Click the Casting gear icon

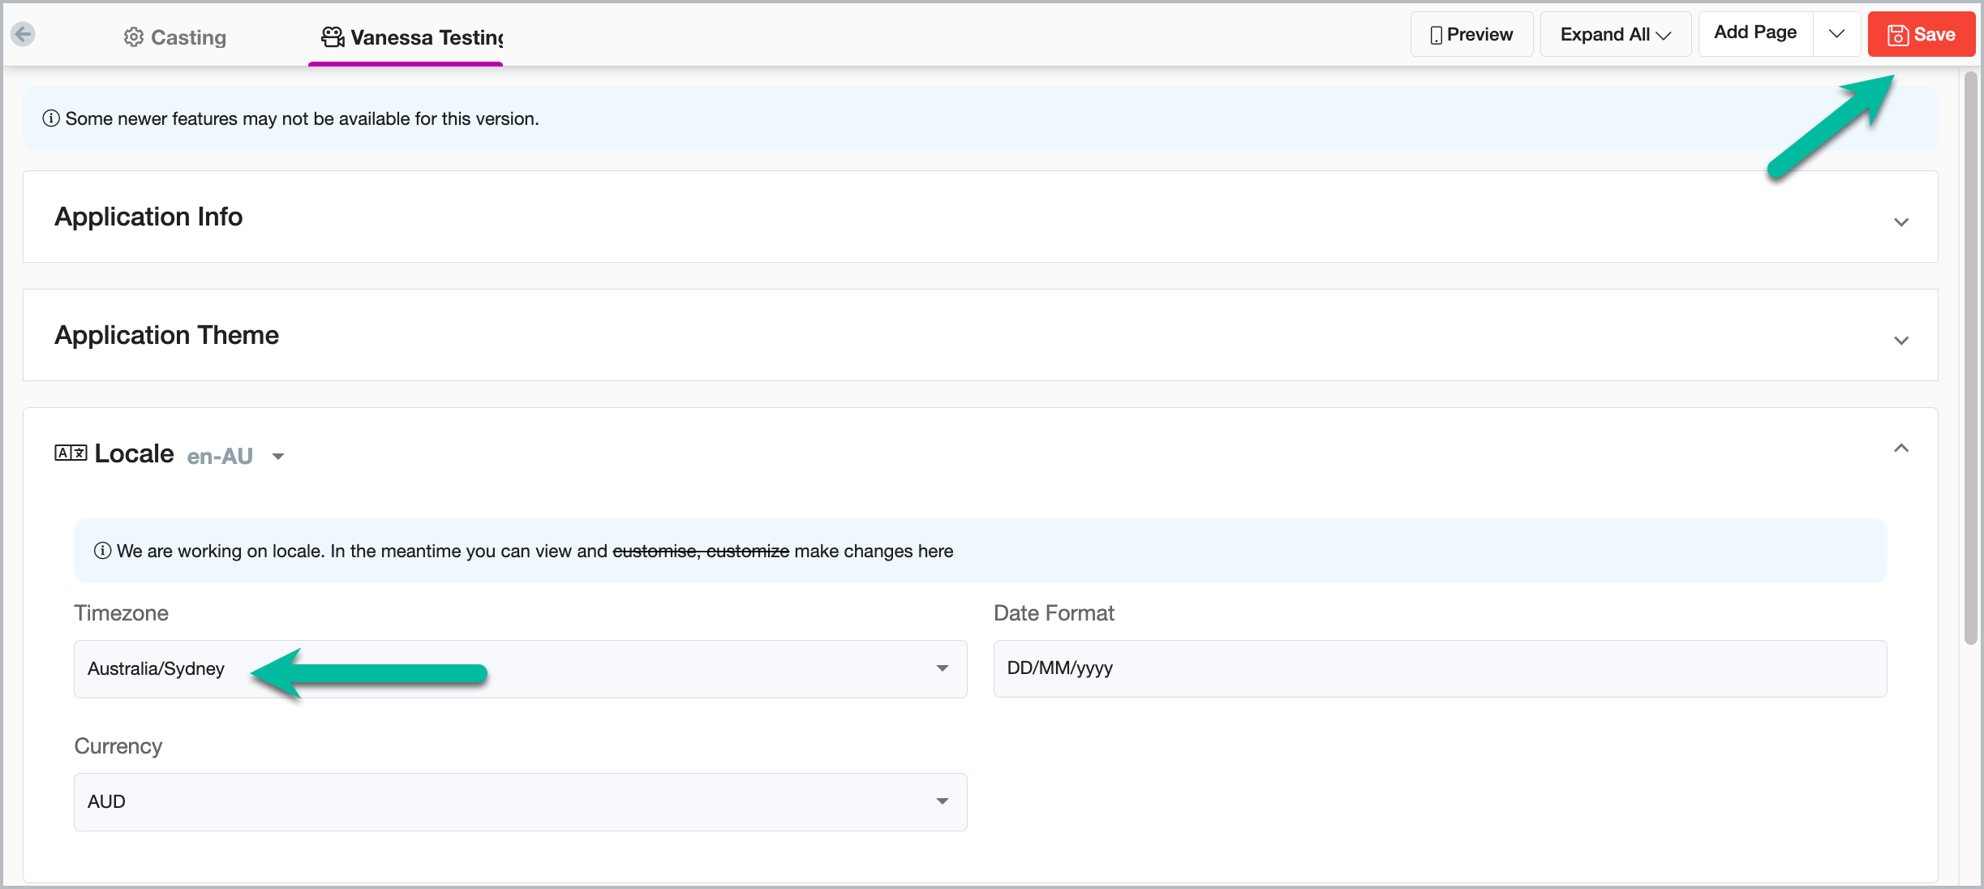tap(133, 37)
